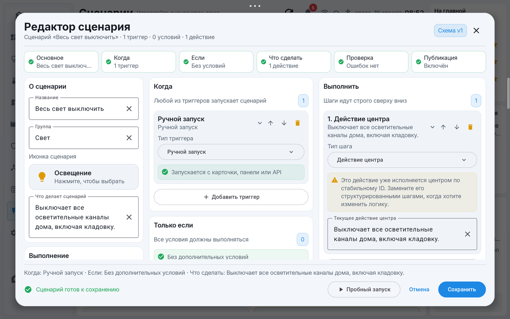Close the Редактор сценария dialog

point(476,31)
